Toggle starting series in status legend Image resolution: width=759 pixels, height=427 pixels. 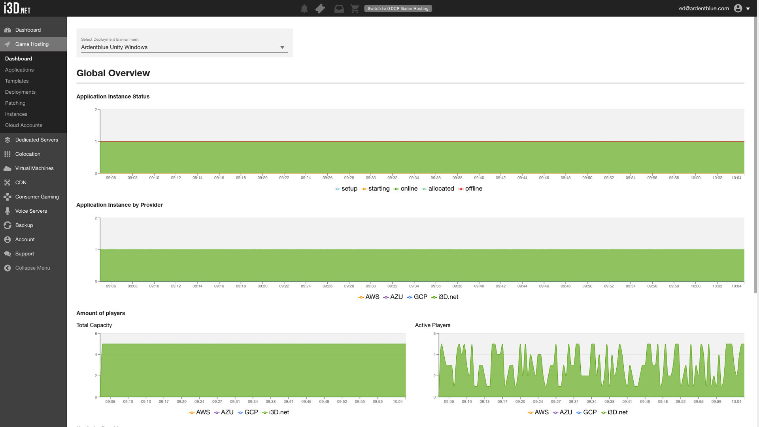[x=375, y=189]
